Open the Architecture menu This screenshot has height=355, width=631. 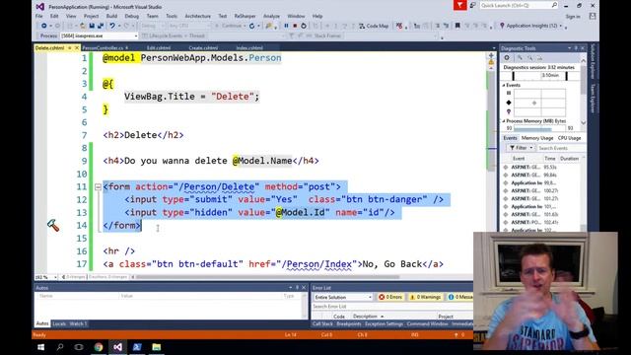pos(197,16)
